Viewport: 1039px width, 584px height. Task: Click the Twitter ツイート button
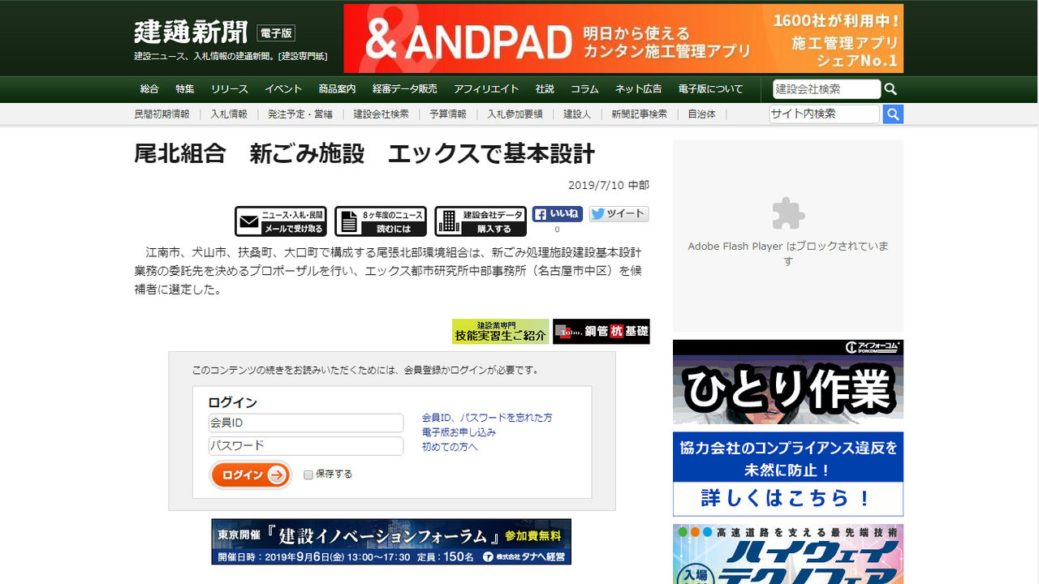(x=619, y=214)
